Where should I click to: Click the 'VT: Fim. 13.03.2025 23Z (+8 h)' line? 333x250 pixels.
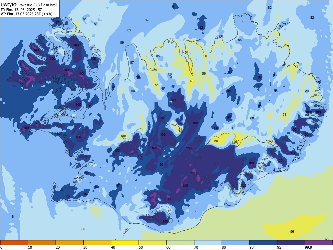(26, 14)
